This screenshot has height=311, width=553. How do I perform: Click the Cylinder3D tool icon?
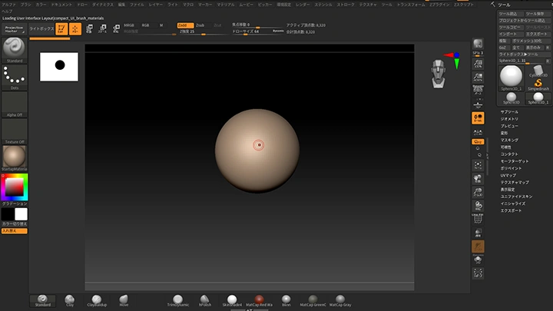pyautogui.click(x=538, y=71)
